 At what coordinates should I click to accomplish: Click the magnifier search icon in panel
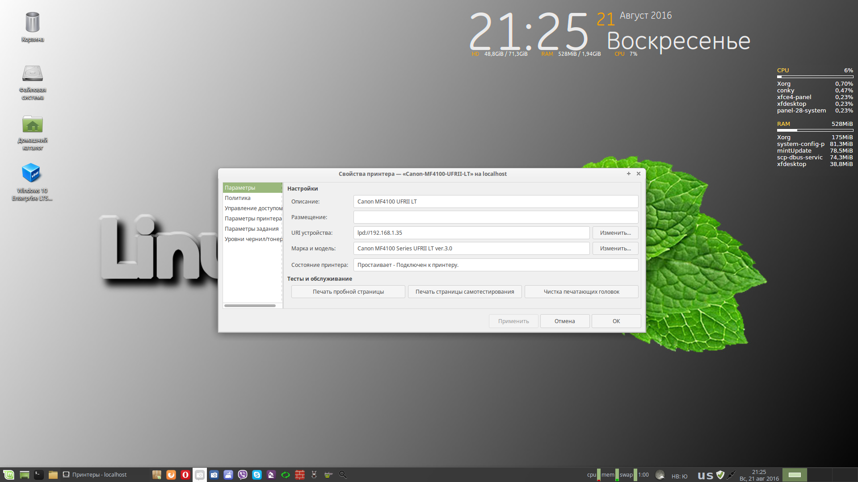(343, 475)
